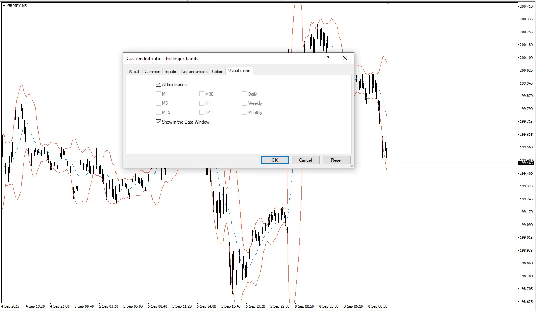
Task: Click the chart shift marker above the chart
Action: [388, 3]
